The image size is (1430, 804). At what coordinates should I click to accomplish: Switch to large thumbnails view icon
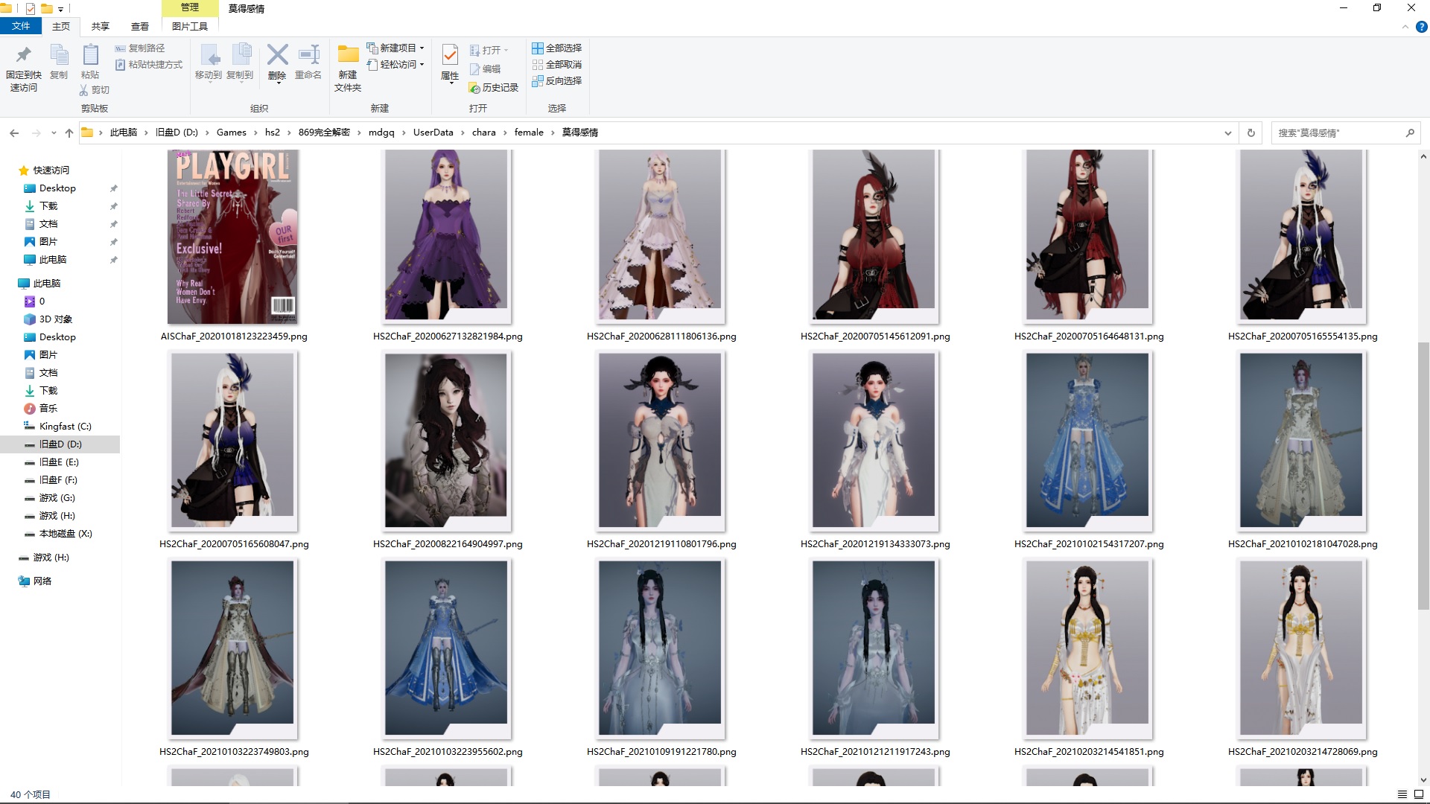1419,794
